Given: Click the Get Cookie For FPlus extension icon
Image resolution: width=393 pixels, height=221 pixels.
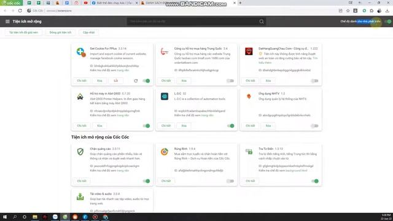Looking at the screenshot, I should [80, 52].
